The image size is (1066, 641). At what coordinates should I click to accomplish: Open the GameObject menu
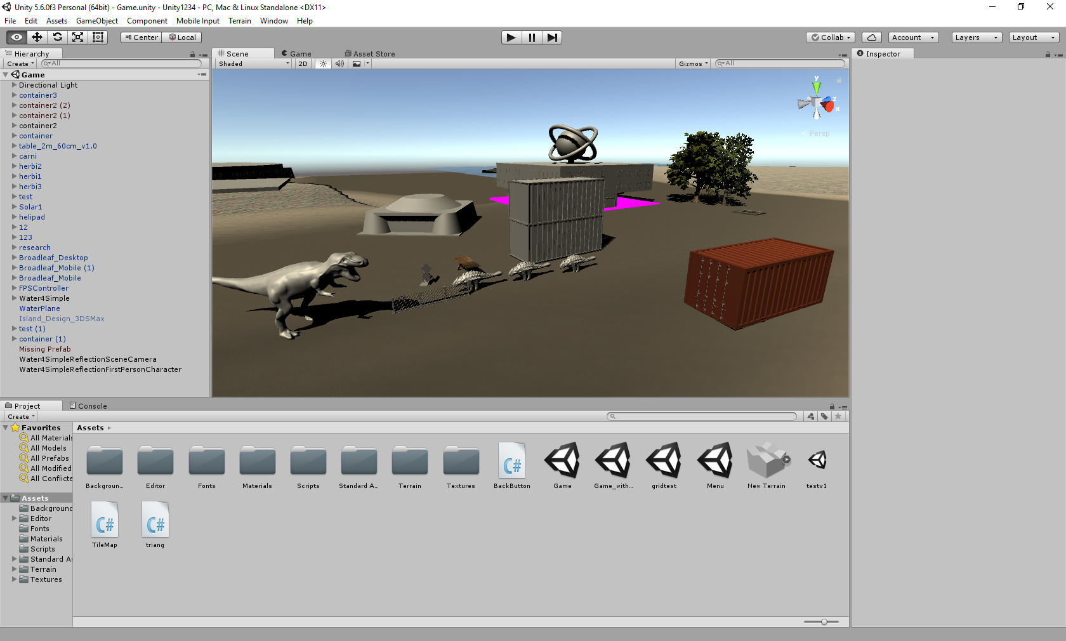[x=96, y=21]
